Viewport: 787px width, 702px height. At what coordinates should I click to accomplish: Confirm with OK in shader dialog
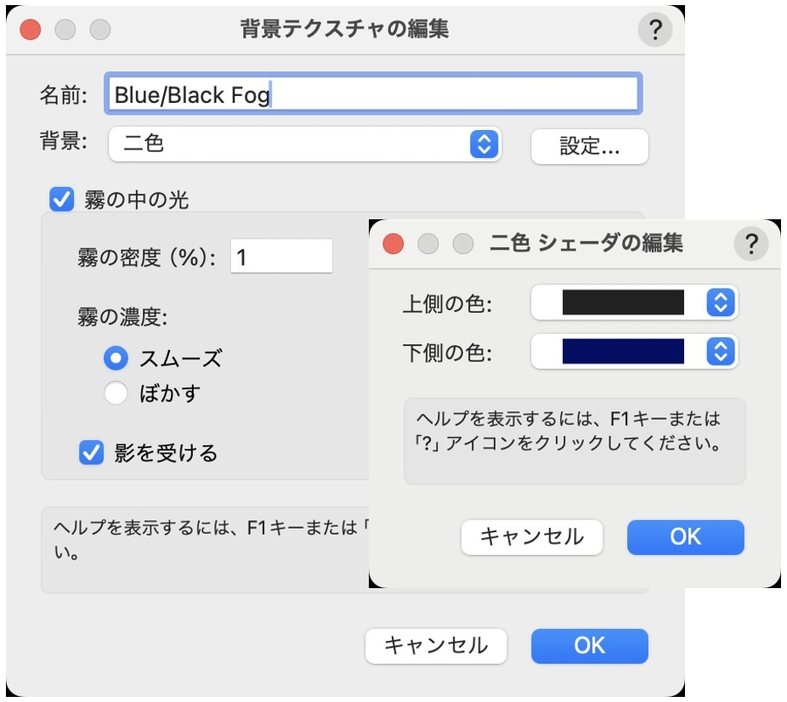point(685,537)
